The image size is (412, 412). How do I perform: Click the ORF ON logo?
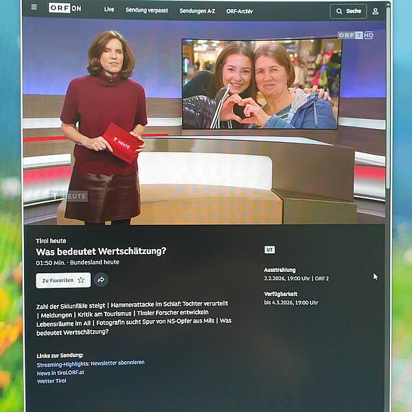65,8
